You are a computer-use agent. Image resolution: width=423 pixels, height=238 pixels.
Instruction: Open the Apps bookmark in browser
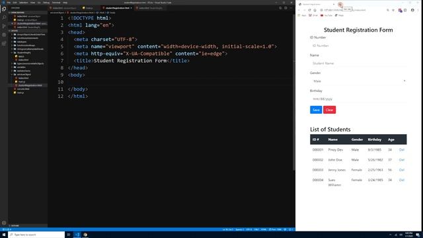(302, 15)
